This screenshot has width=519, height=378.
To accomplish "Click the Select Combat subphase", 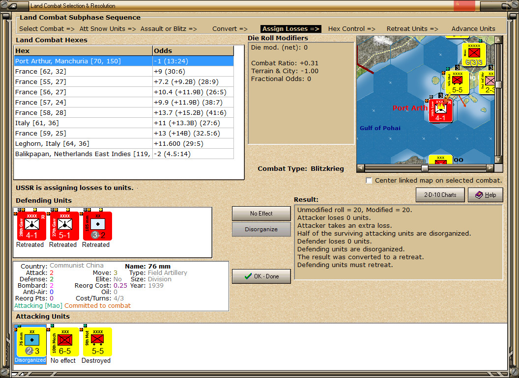I will [x=47, y=29].
